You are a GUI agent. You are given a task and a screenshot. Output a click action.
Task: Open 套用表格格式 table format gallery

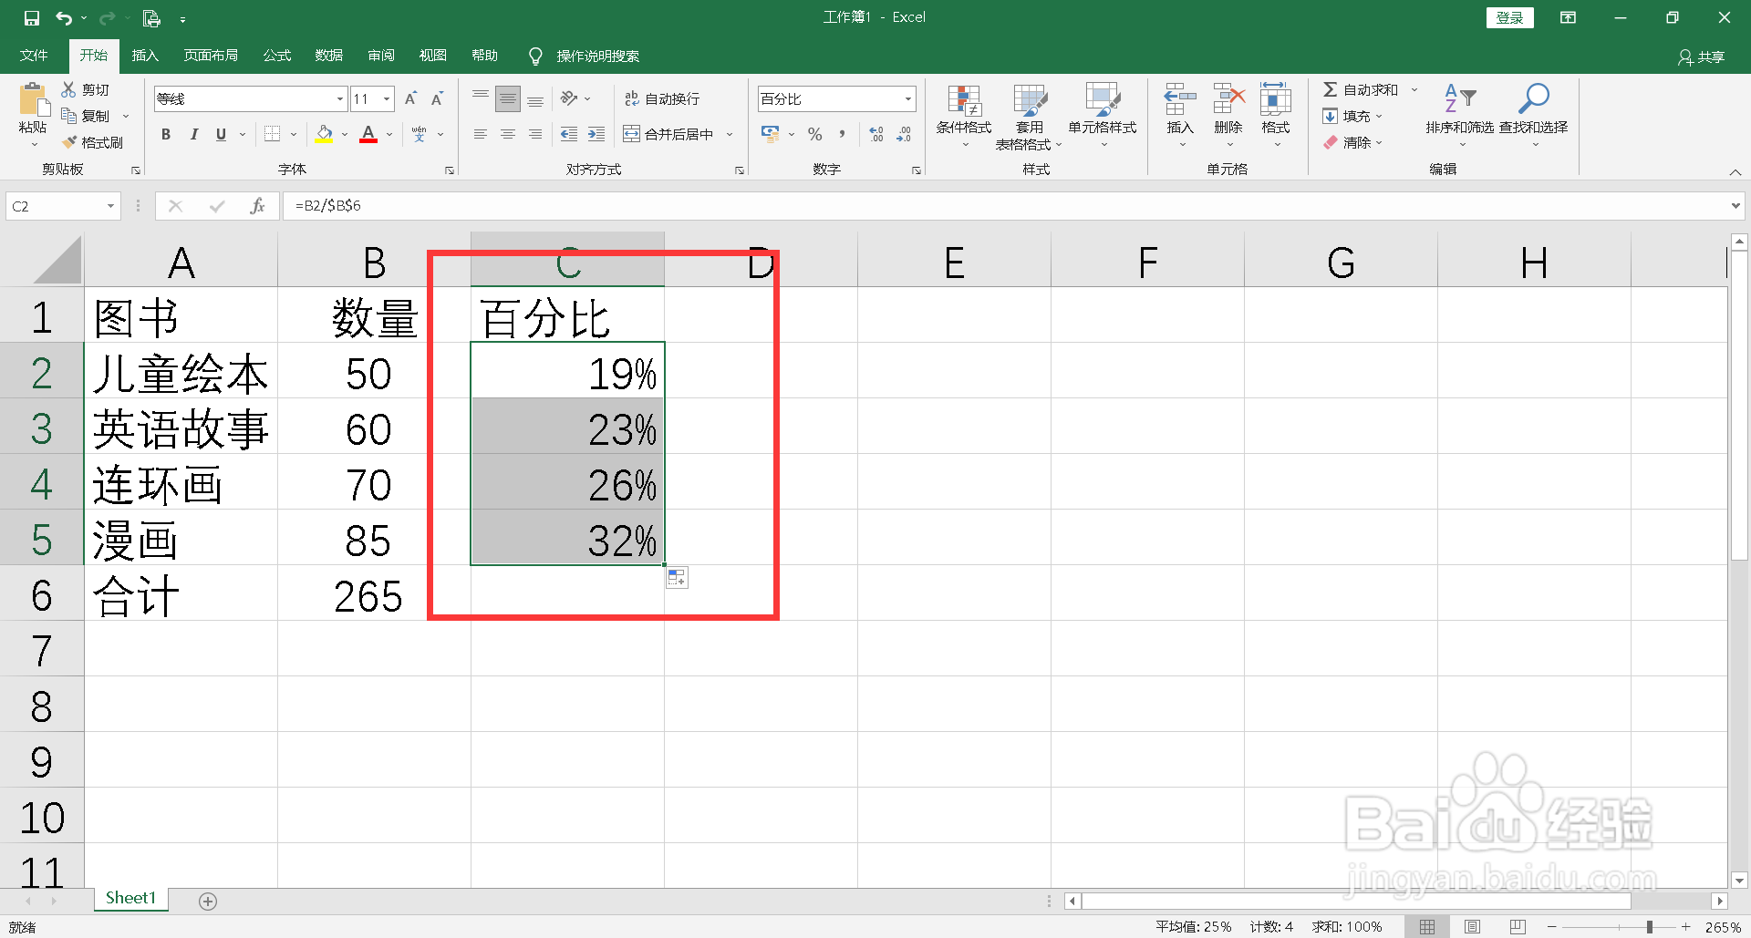[x=1030, y=116]
